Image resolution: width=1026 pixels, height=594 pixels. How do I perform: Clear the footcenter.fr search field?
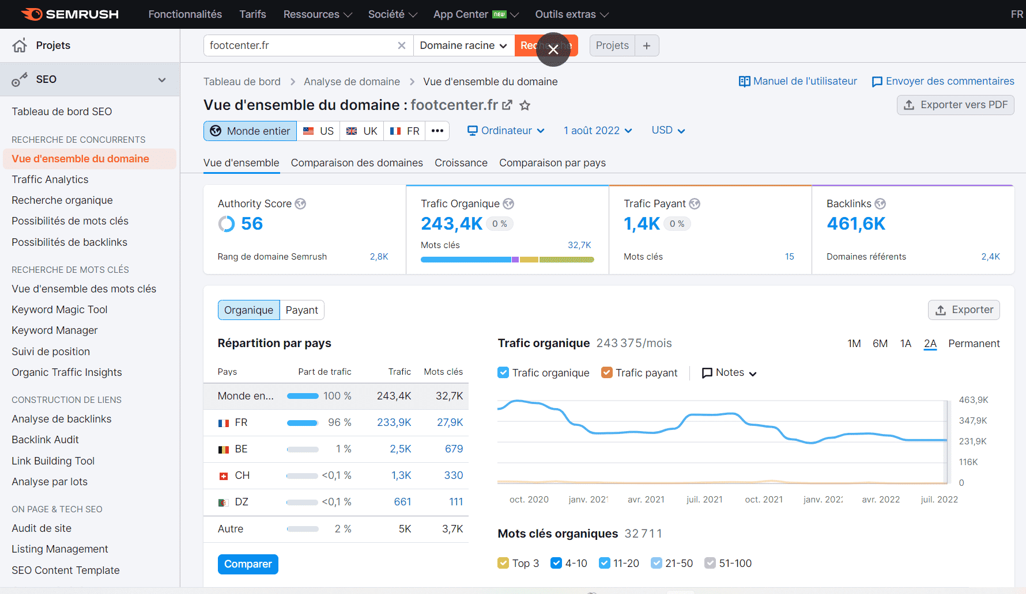[x=402, y=45]
